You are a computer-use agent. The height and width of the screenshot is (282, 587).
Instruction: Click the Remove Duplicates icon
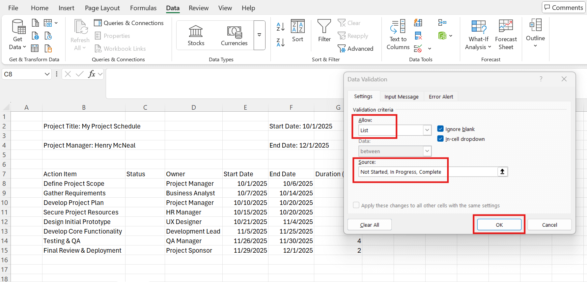418,36
